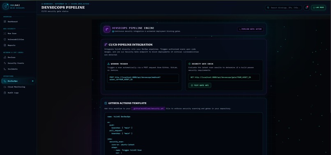331x155 pixels.
Task: Click 'name: VulnAI DevSecOps' line in code
Action: (x=119, y=117)
